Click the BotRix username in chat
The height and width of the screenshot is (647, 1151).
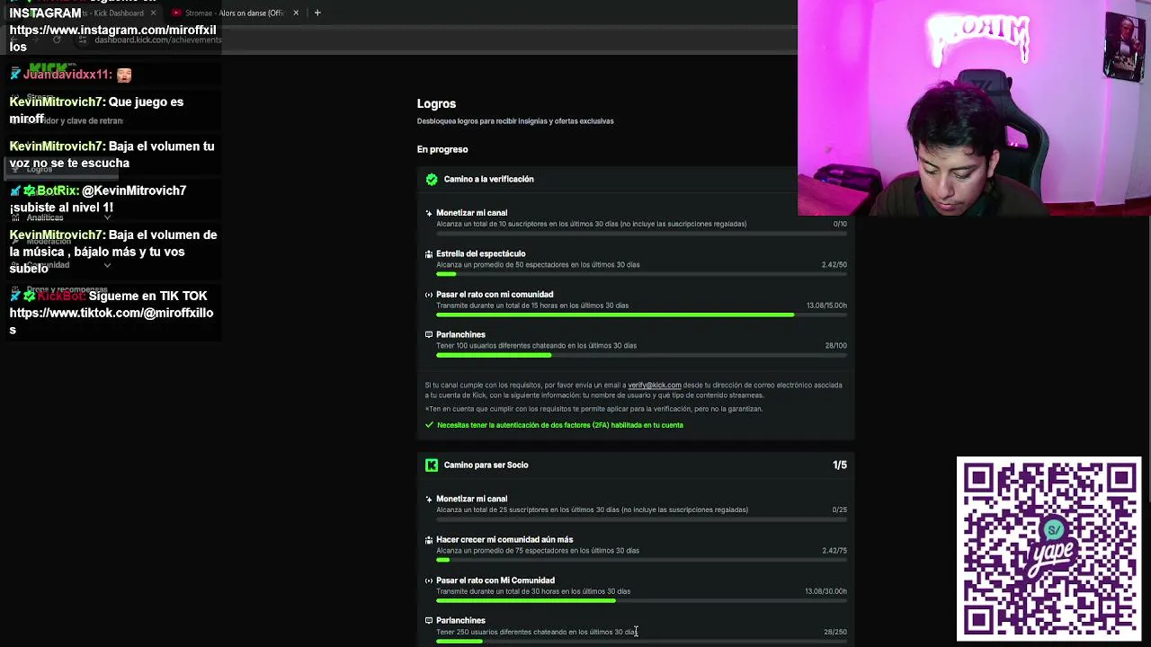pos(58,191)
